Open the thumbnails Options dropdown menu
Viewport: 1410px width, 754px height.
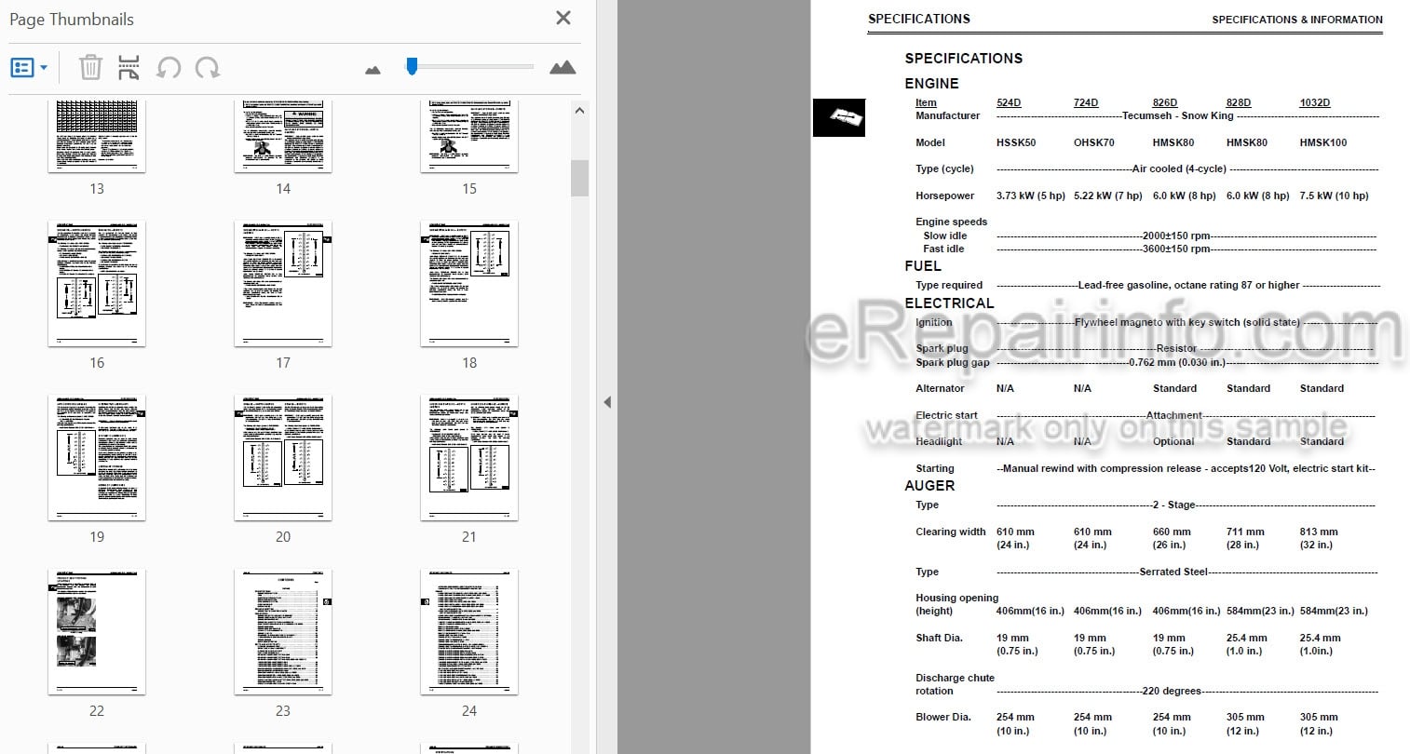click(29, 67)
